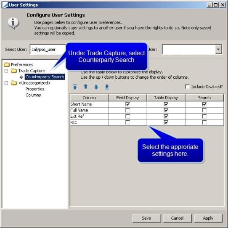Select the Trade Capture folder icon
Image resolution: width=228 pixels, height=228 pixels.
pos(14,71)
